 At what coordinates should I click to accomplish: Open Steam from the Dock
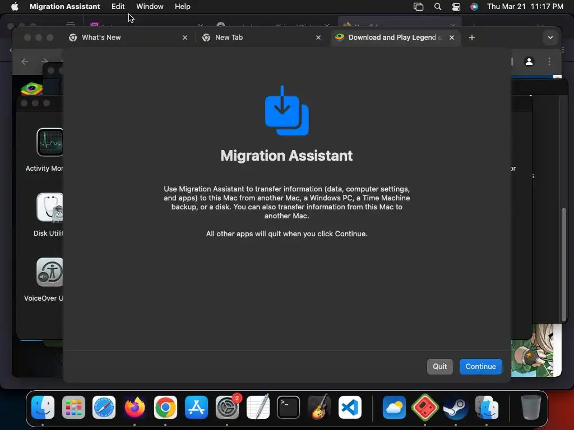click(455, 408)
